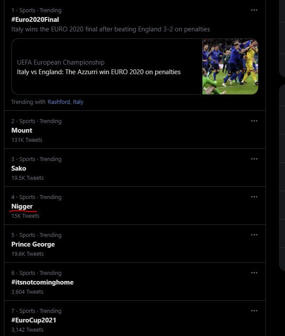Open three-dot menu for Prince George trend
The height and width of the screenshot is (336, 285).
point(254,235)
